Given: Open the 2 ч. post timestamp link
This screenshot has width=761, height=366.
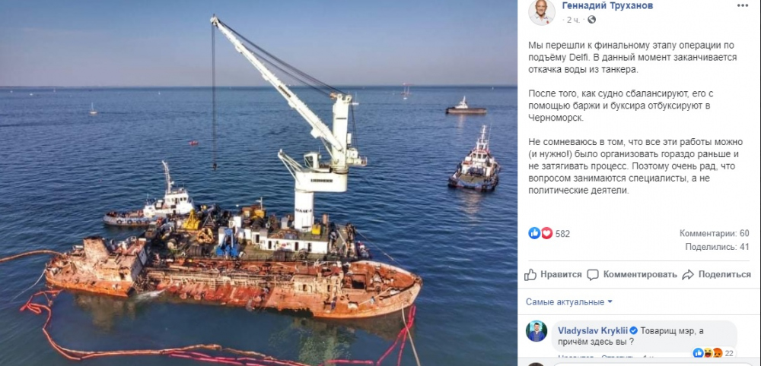Looking at the screenshot, I should (575, 20).
